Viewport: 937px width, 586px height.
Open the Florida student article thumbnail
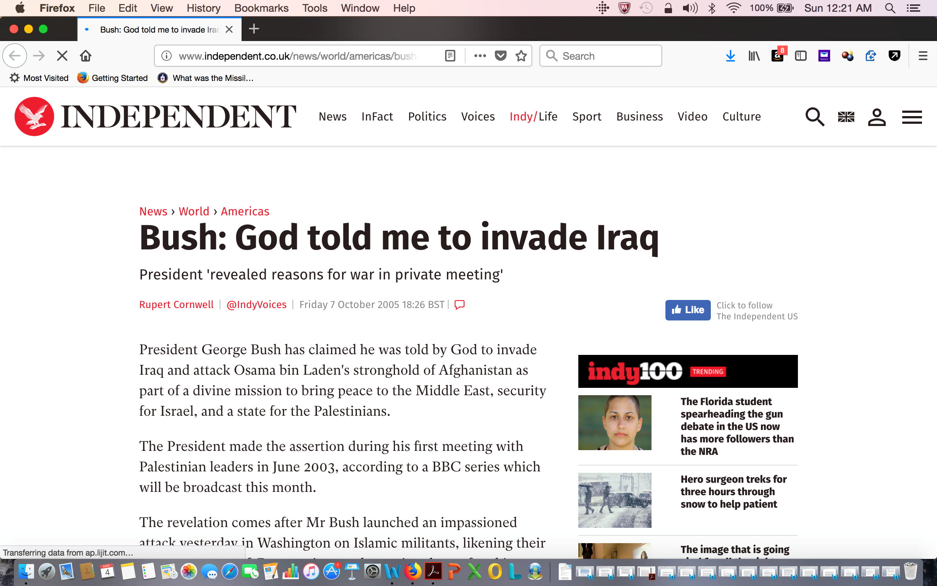(x=615, y=422)
